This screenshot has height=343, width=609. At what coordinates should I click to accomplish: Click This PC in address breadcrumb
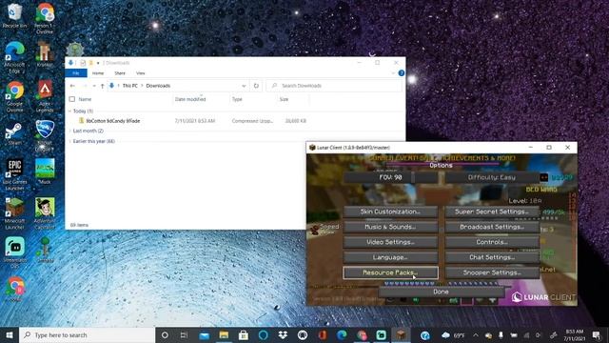tap(130, 86)
